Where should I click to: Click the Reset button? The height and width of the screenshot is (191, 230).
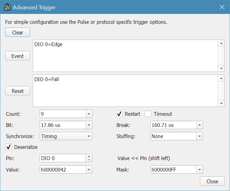click(x=18, y=91)
